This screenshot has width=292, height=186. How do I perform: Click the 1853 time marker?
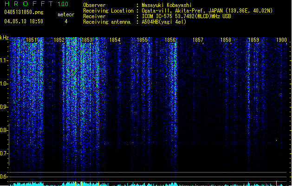87,40
